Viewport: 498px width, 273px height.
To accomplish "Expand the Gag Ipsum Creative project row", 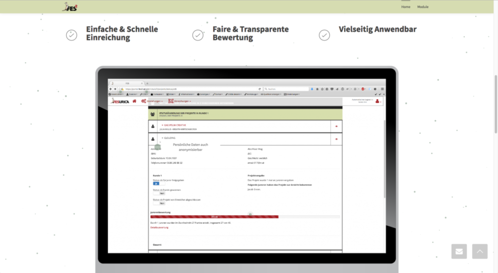I will pyautogui.click(x=174, y=125).
